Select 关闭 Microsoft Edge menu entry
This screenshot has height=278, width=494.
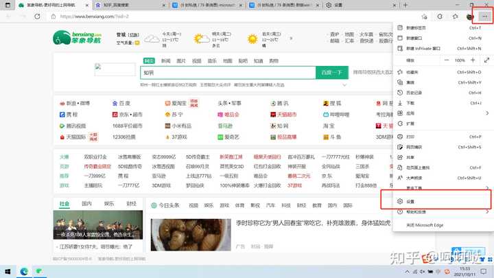point(443,225)
